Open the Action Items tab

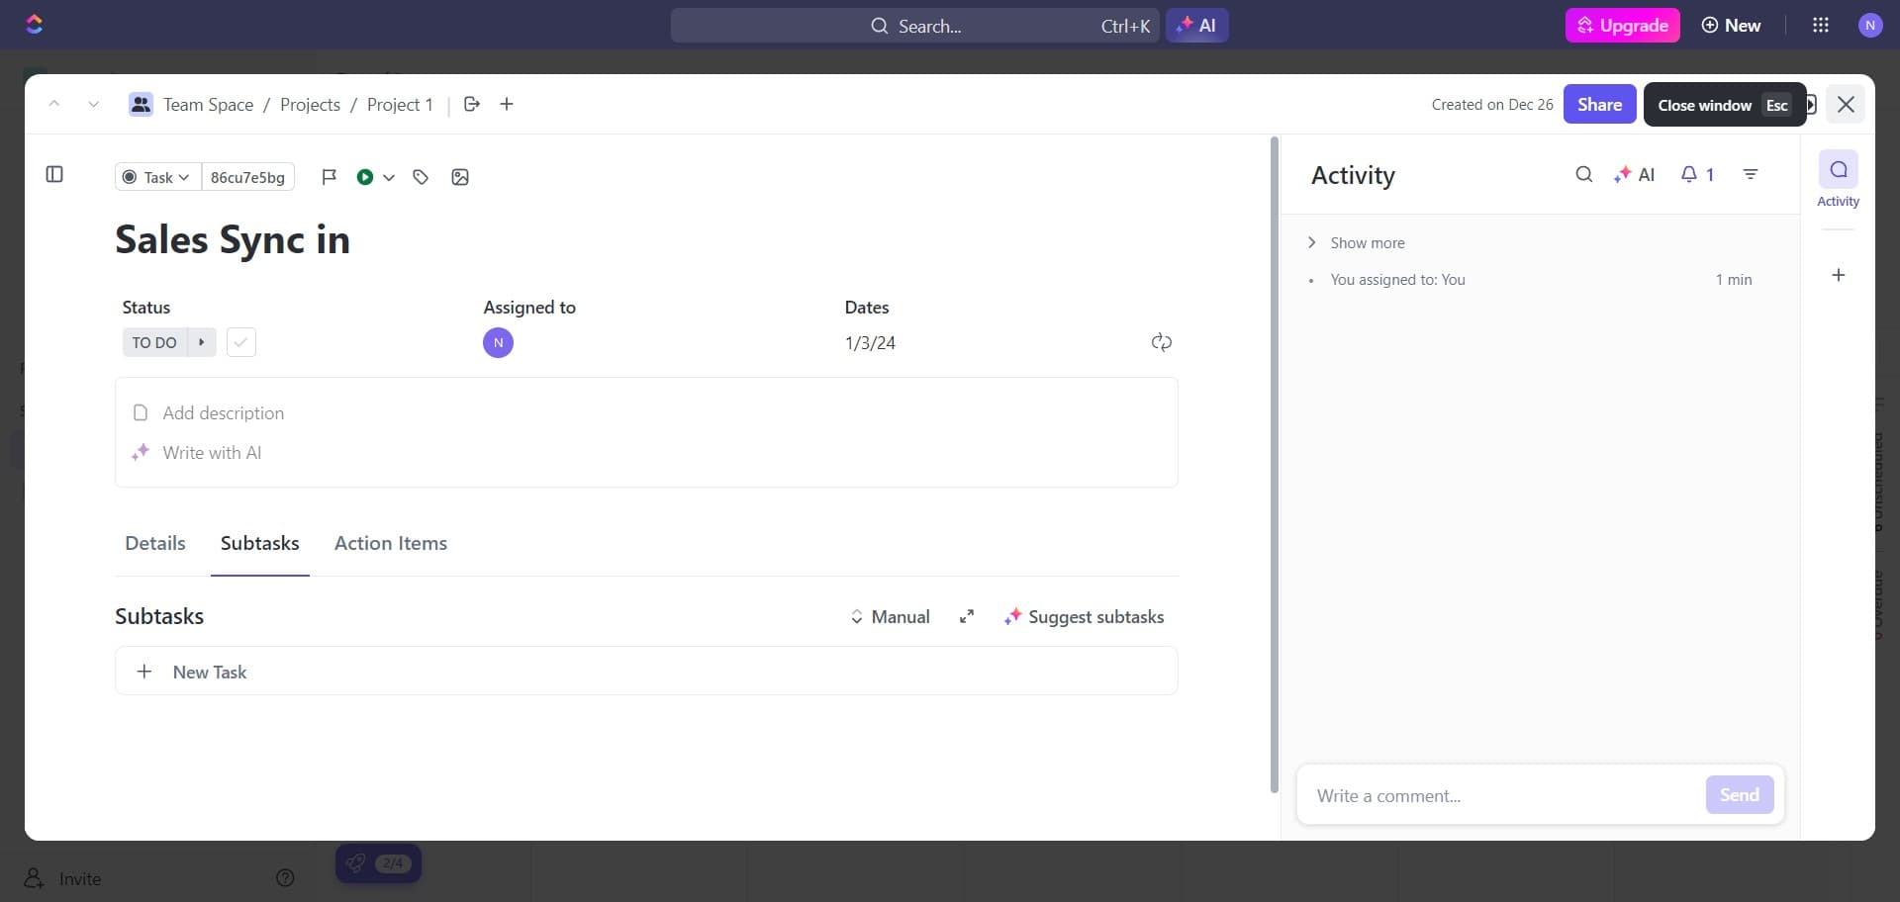(x=391, y=543)
